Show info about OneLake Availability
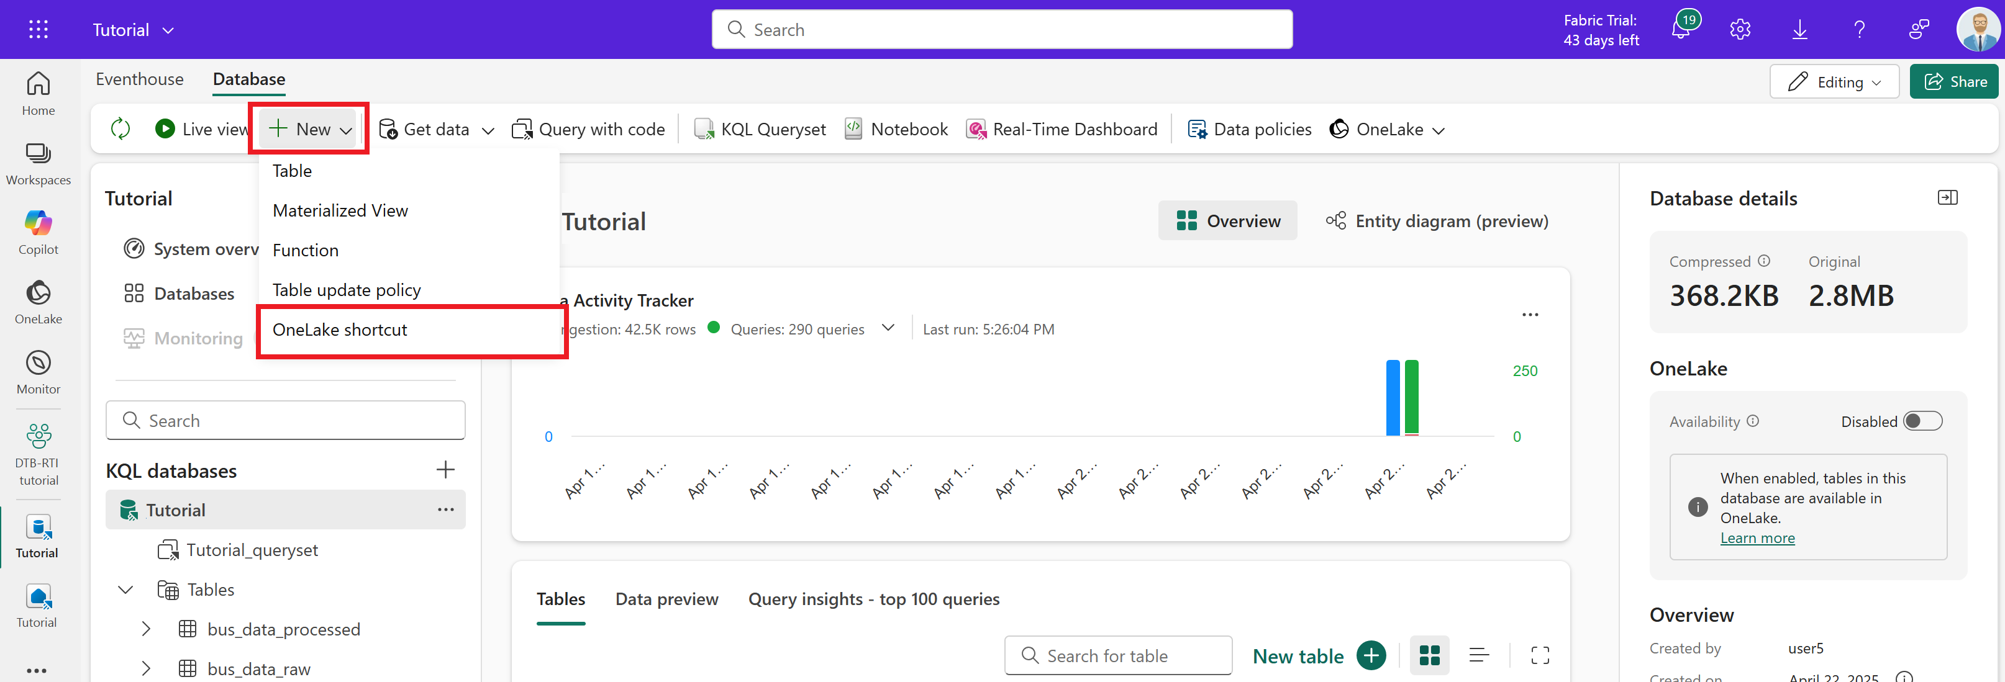This screenshot has height=682, width=2005. pos(1753,421)
